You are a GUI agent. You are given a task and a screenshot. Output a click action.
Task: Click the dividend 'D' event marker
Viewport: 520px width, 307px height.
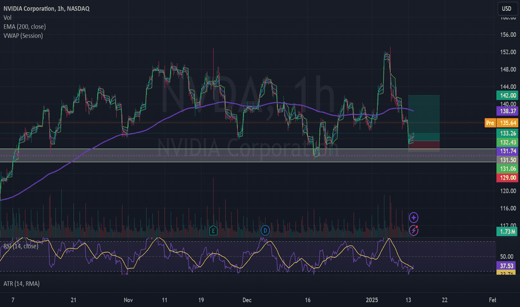coord(265,231)
